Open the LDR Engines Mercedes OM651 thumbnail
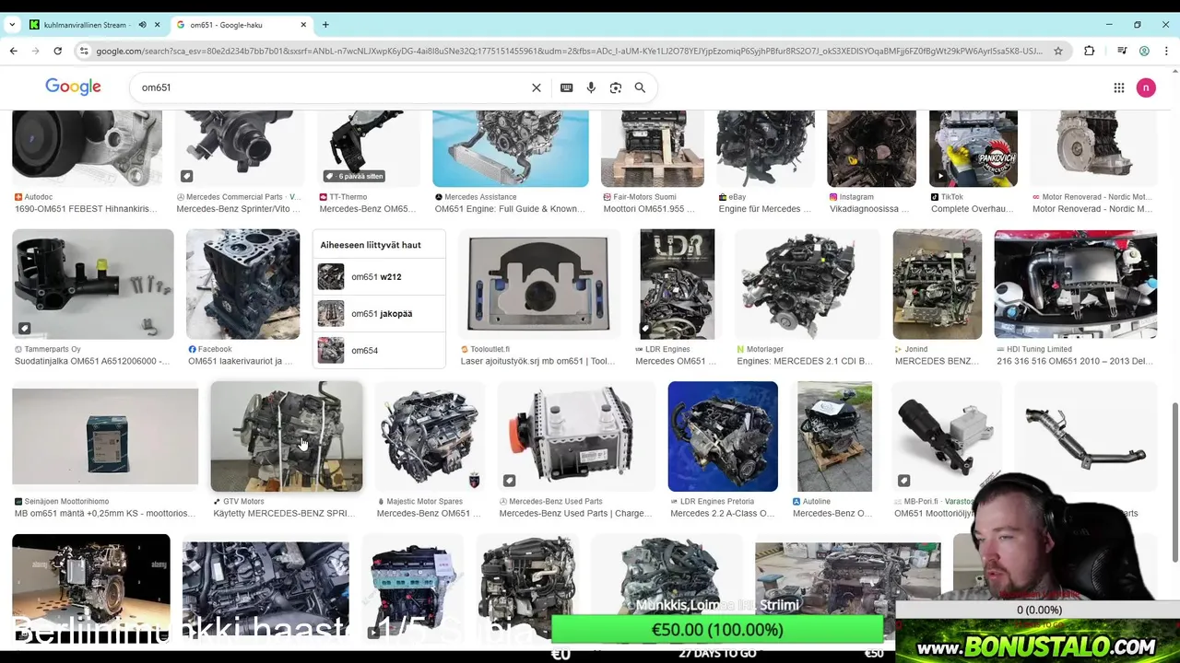This screenshot has width=1180, height=663. [678, 285]
